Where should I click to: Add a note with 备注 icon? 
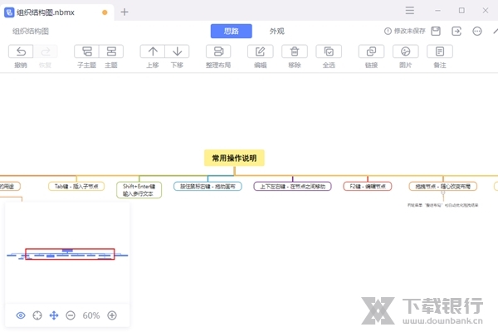(x=440, y=51)
